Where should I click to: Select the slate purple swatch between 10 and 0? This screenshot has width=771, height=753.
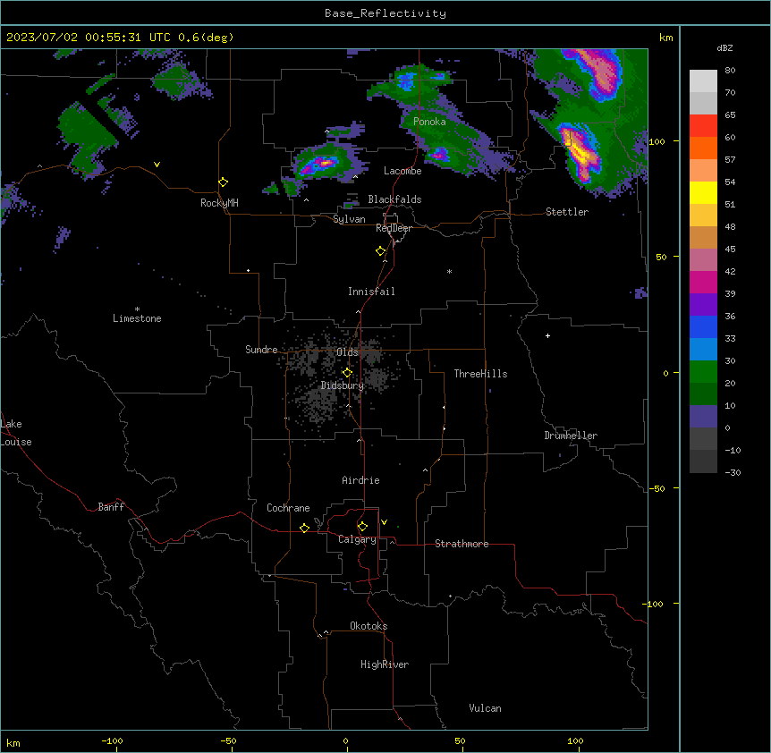coord(703,417)
